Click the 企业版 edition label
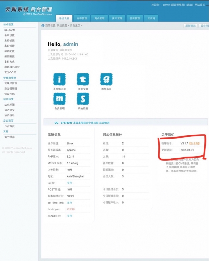209x261 pixels. point(194,143)
